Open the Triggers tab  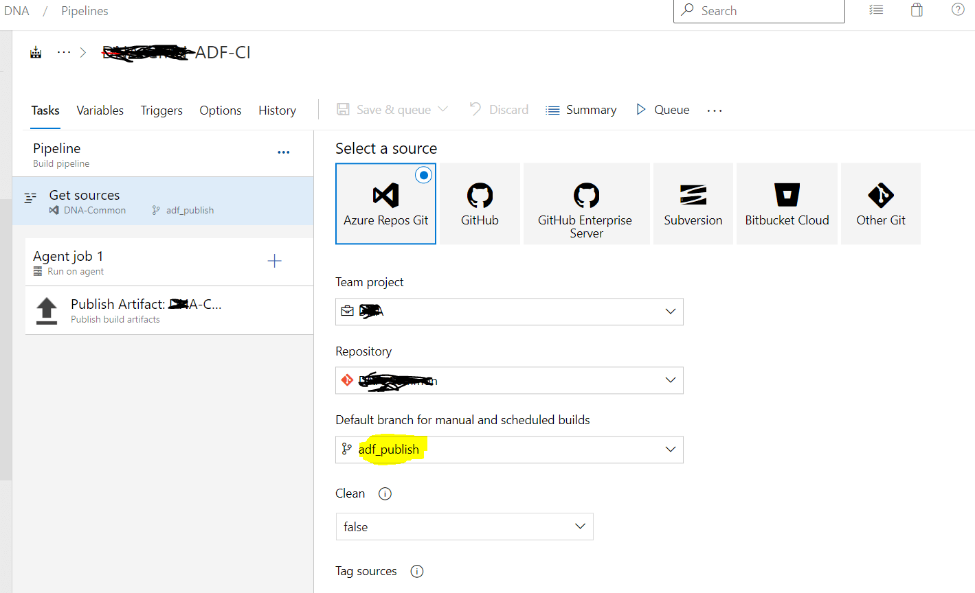coord(161,111)
